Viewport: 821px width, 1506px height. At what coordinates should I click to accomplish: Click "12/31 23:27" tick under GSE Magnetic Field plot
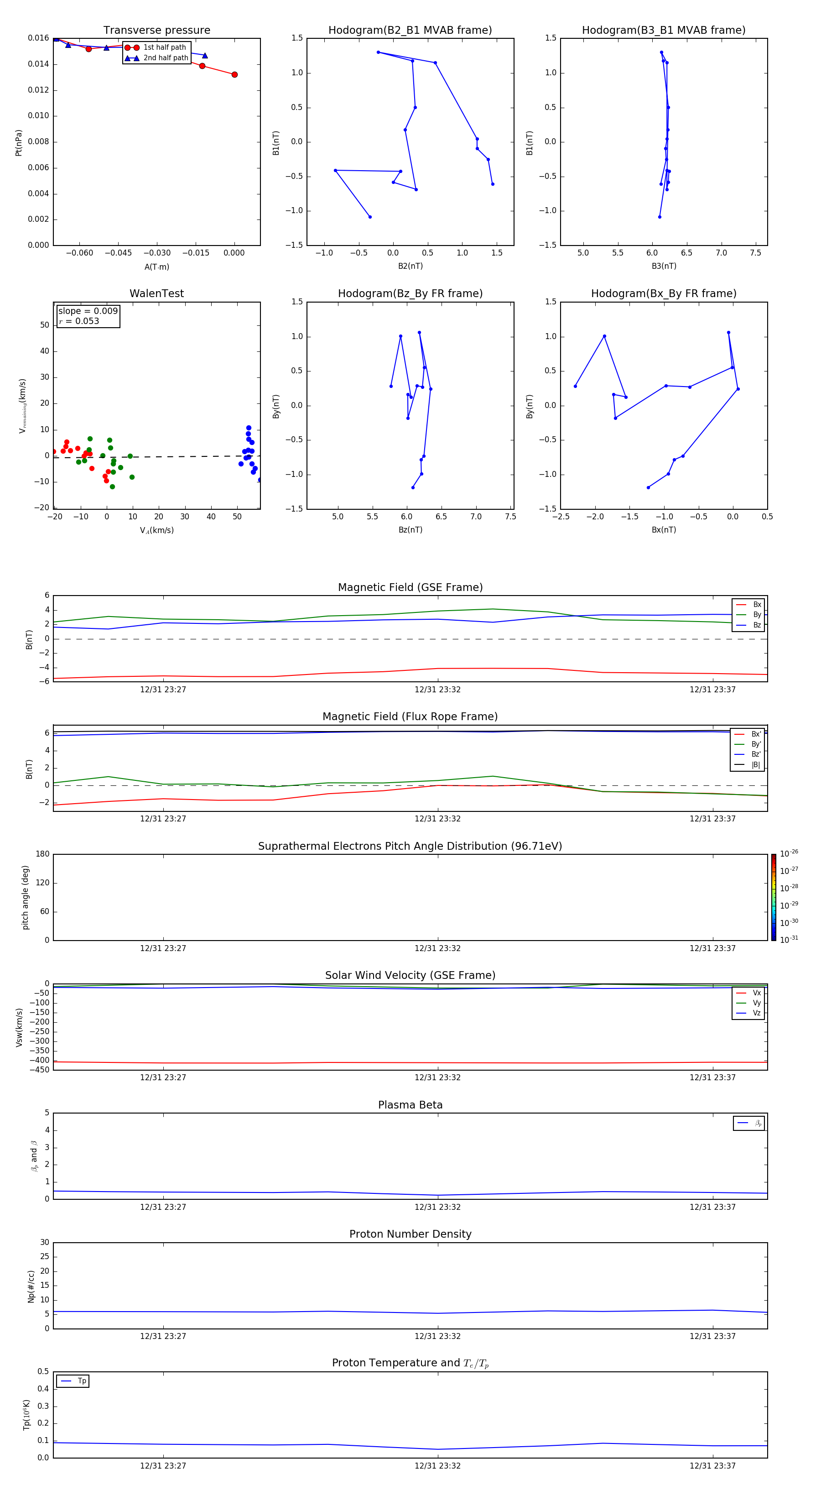click(163, 689)
